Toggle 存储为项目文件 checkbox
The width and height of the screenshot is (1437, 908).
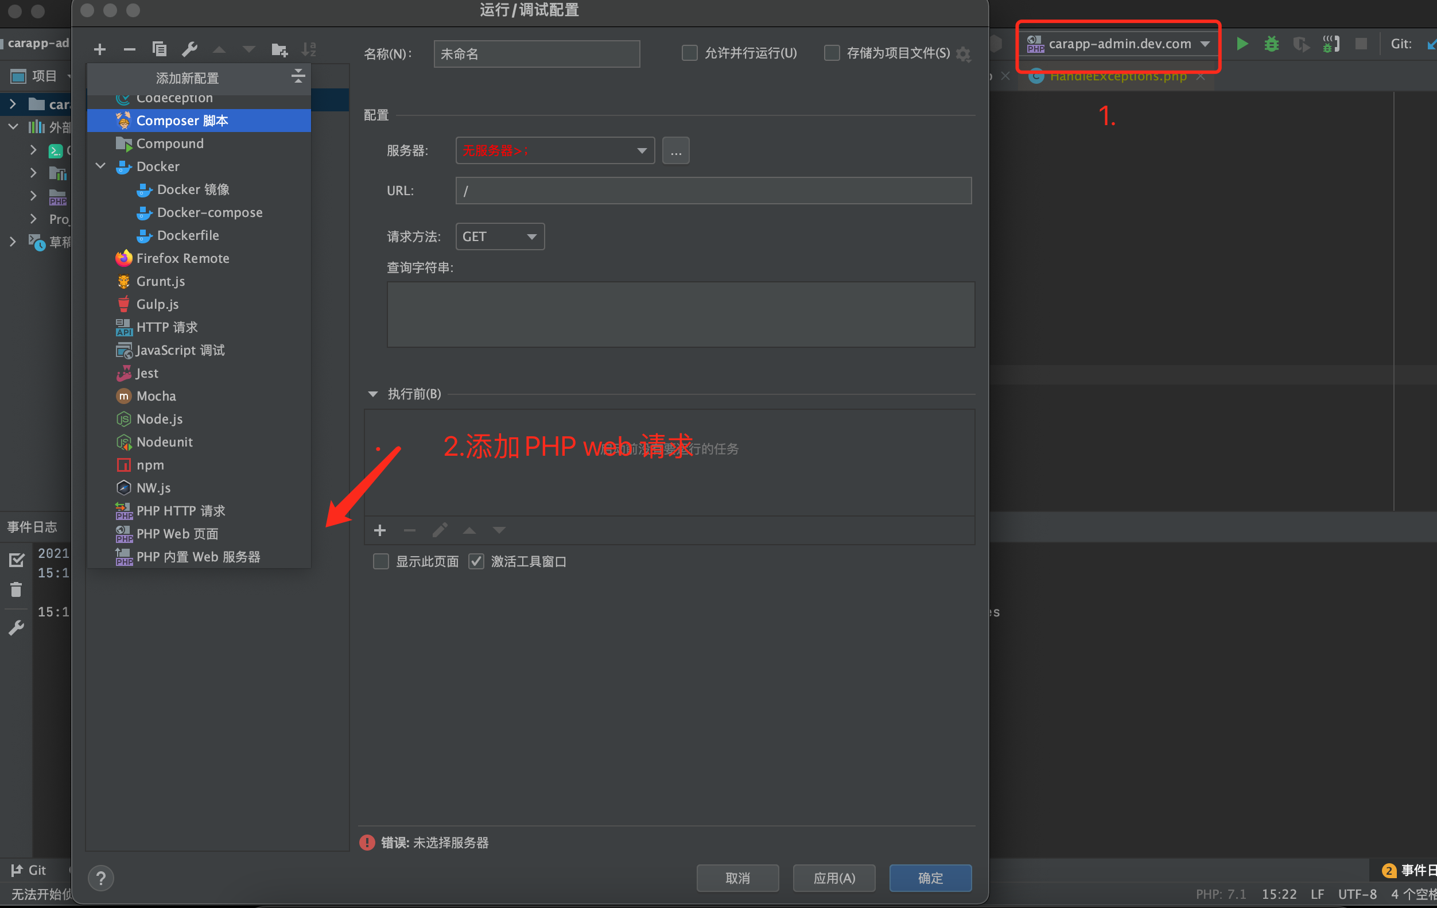[x=832, y=53]
